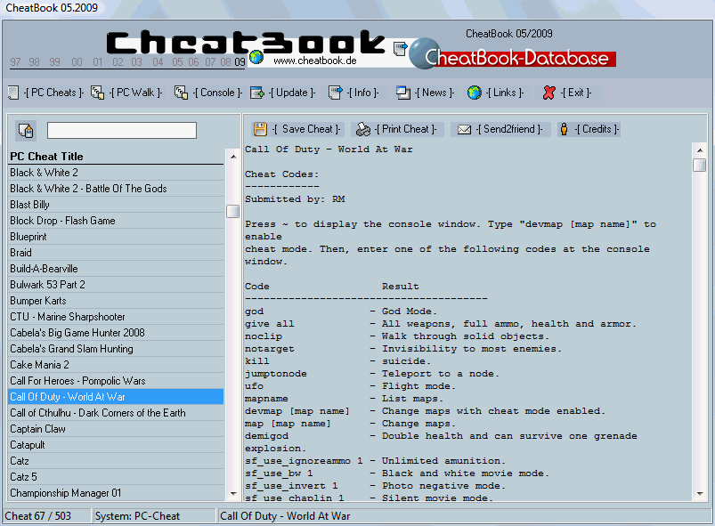Click in the cheat search input field
Screen dimensions: 715x526
click(x=122, y=130)
